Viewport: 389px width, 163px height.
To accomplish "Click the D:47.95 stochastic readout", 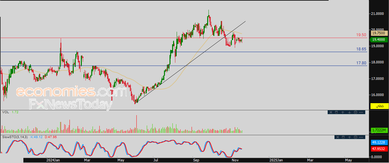I will [x=51, y=137].
